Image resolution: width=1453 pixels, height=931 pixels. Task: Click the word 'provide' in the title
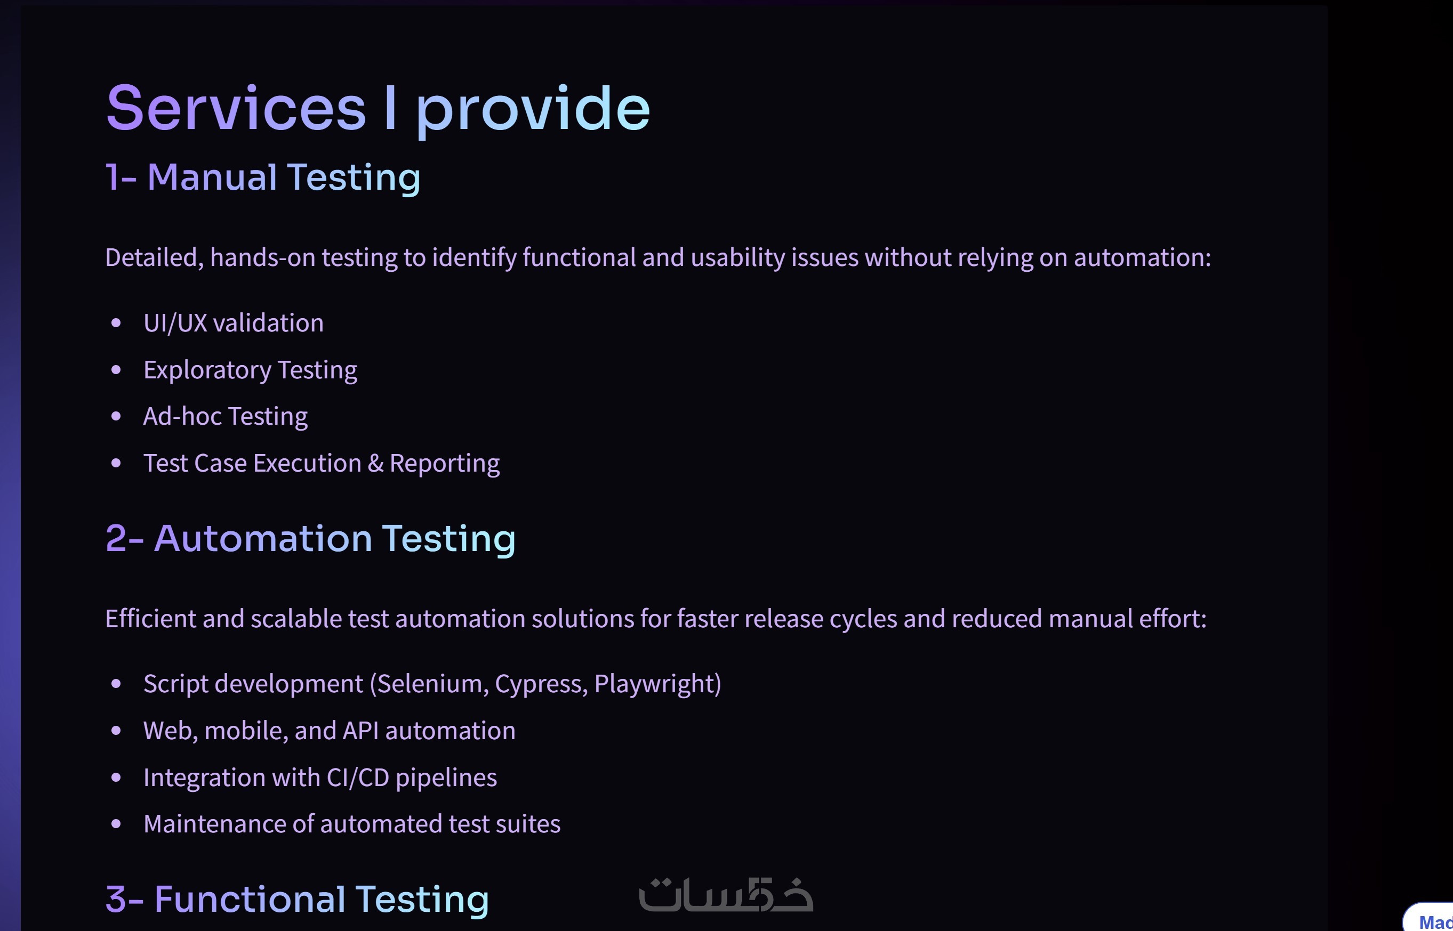(532, 108)
